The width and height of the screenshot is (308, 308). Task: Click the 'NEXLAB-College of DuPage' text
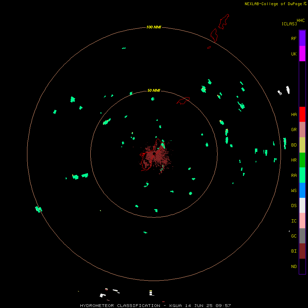[x=273, y=4]
